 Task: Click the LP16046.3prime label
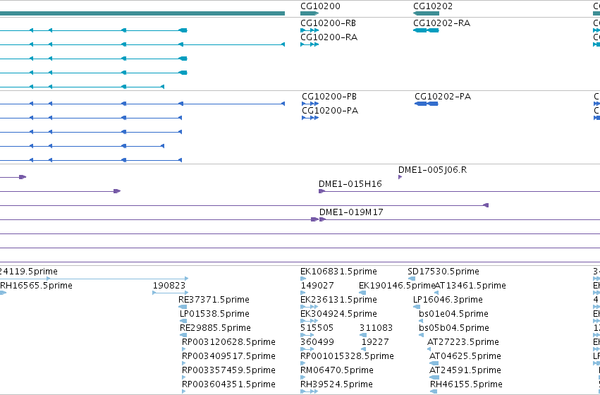point(448,299)
